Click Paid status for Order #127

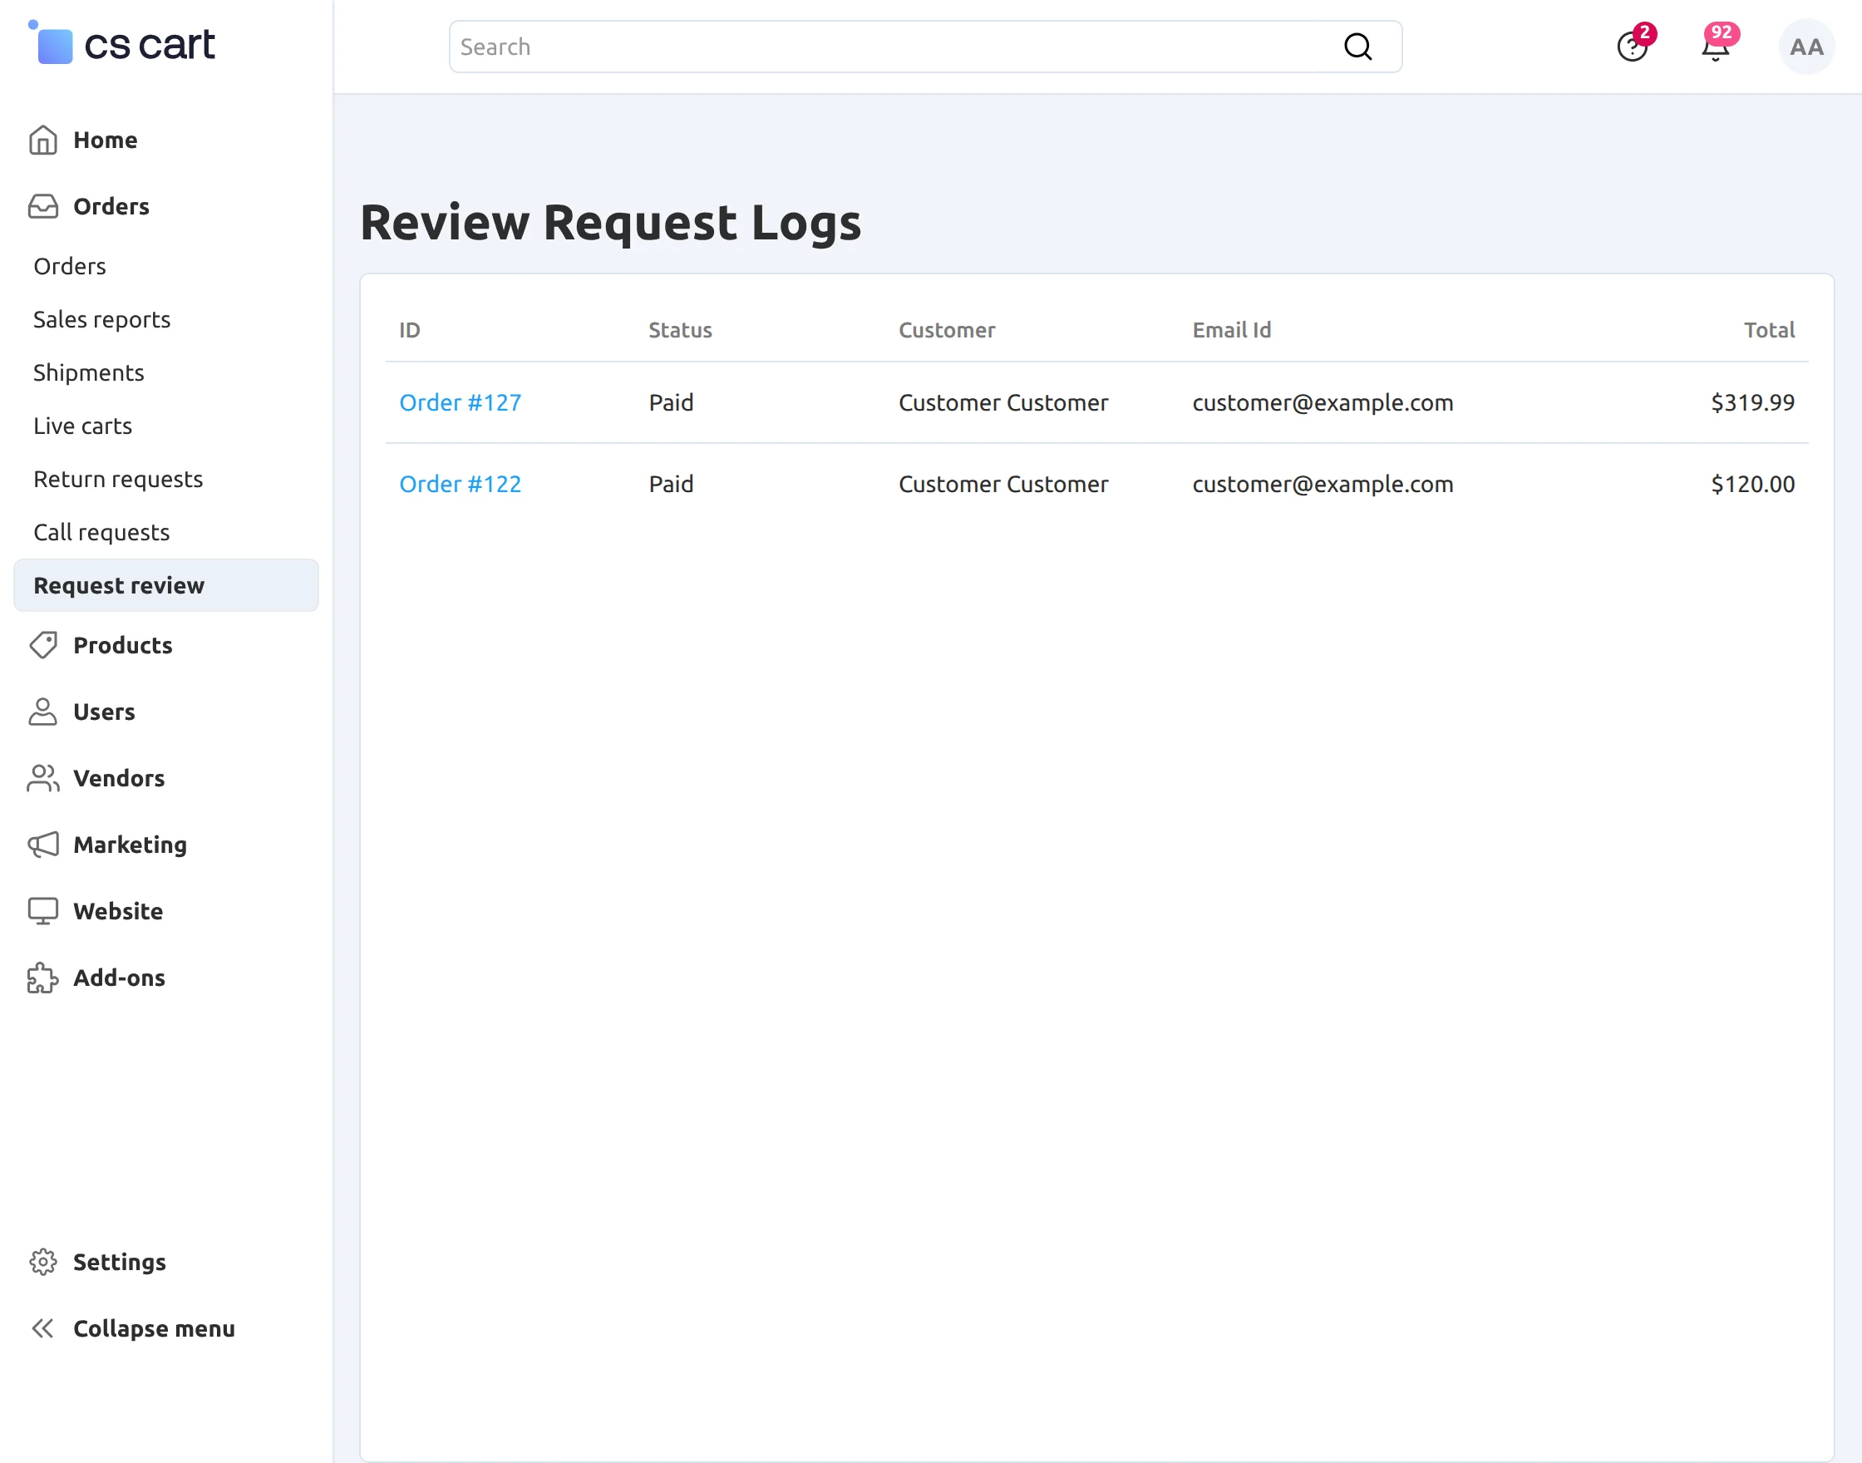[671, 402]
